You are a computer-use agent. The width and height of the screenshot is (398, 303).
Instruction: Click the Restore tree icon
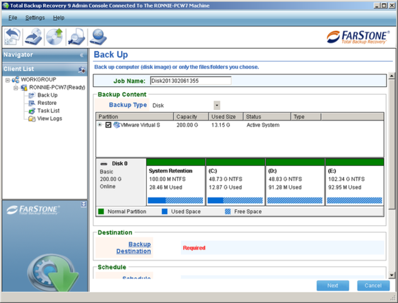[32, 103]
